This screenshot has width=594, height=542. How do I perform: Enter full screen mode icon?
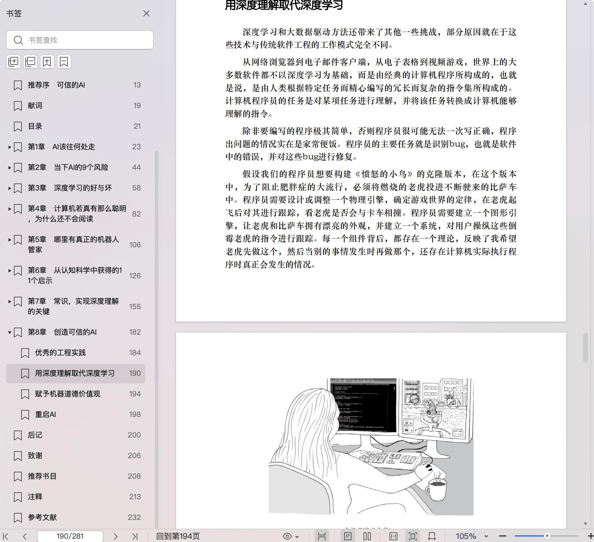pos(413,536)
